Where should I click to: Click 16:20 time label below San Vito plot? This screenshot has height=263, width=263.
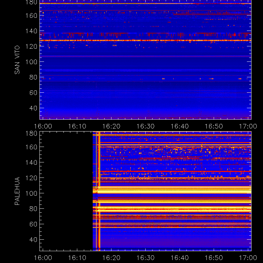click(111, 126)
